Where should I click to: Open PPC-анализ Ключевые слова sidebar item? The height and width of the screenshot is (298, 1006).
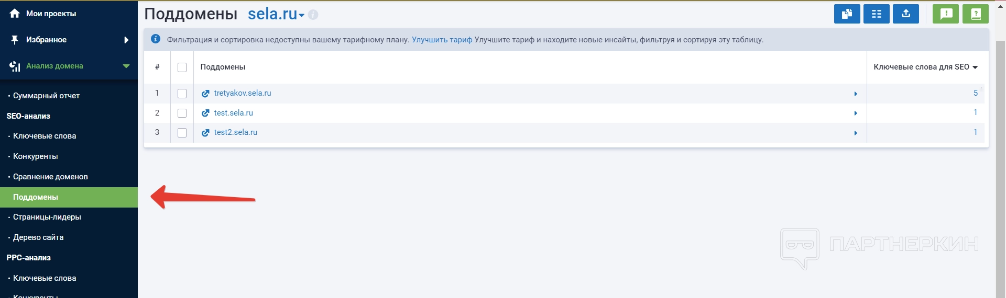pos(45,278)
